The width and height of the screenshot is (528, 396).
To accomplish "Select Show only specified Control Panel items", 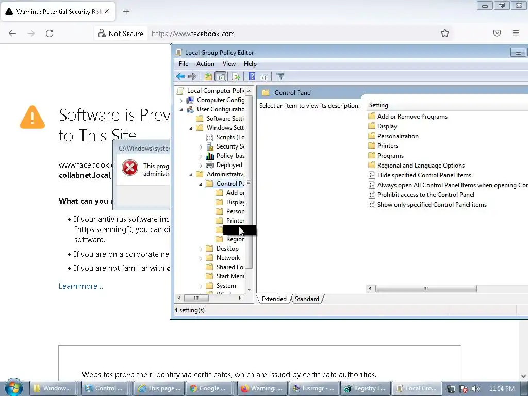I will click(x=427, y=204).
